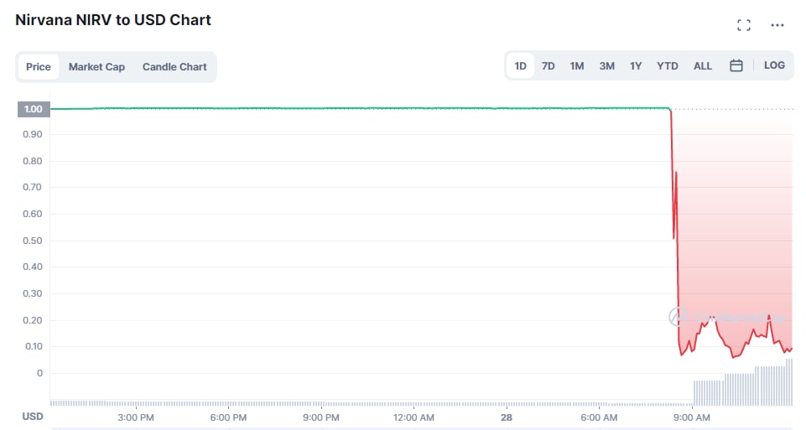Screen dimensions: 806x430
Task: Click the 28 date marker on axis
Action: [x=507, y=417]
